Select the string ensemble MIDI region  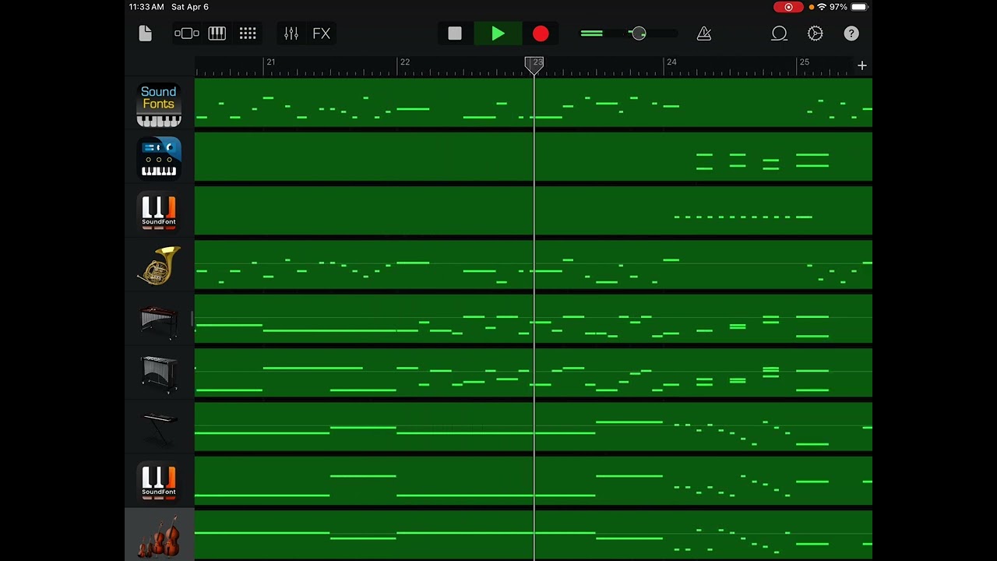click(534, 535)
